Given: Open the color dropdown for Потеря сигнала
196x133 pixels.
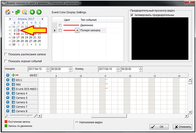Looking at the screenshot, I should [x=77, y=30].
